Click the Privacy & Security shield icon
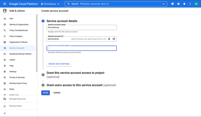 coord(5,77)
